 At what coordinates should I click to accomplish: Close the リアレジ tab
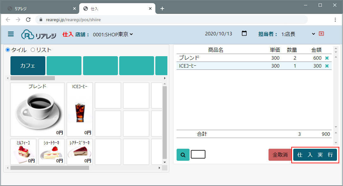pyautogui.click(x=74, y=9)
